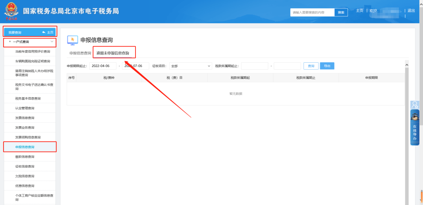This screenshot has height=205, width=423.
Task: Click the scrollbar up arrow
Action: click(407, 65)
